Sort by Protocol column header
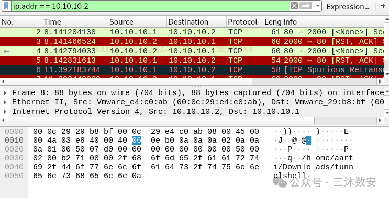The height and width of the screenshot is (198, 389). click(x=245, y=22)
